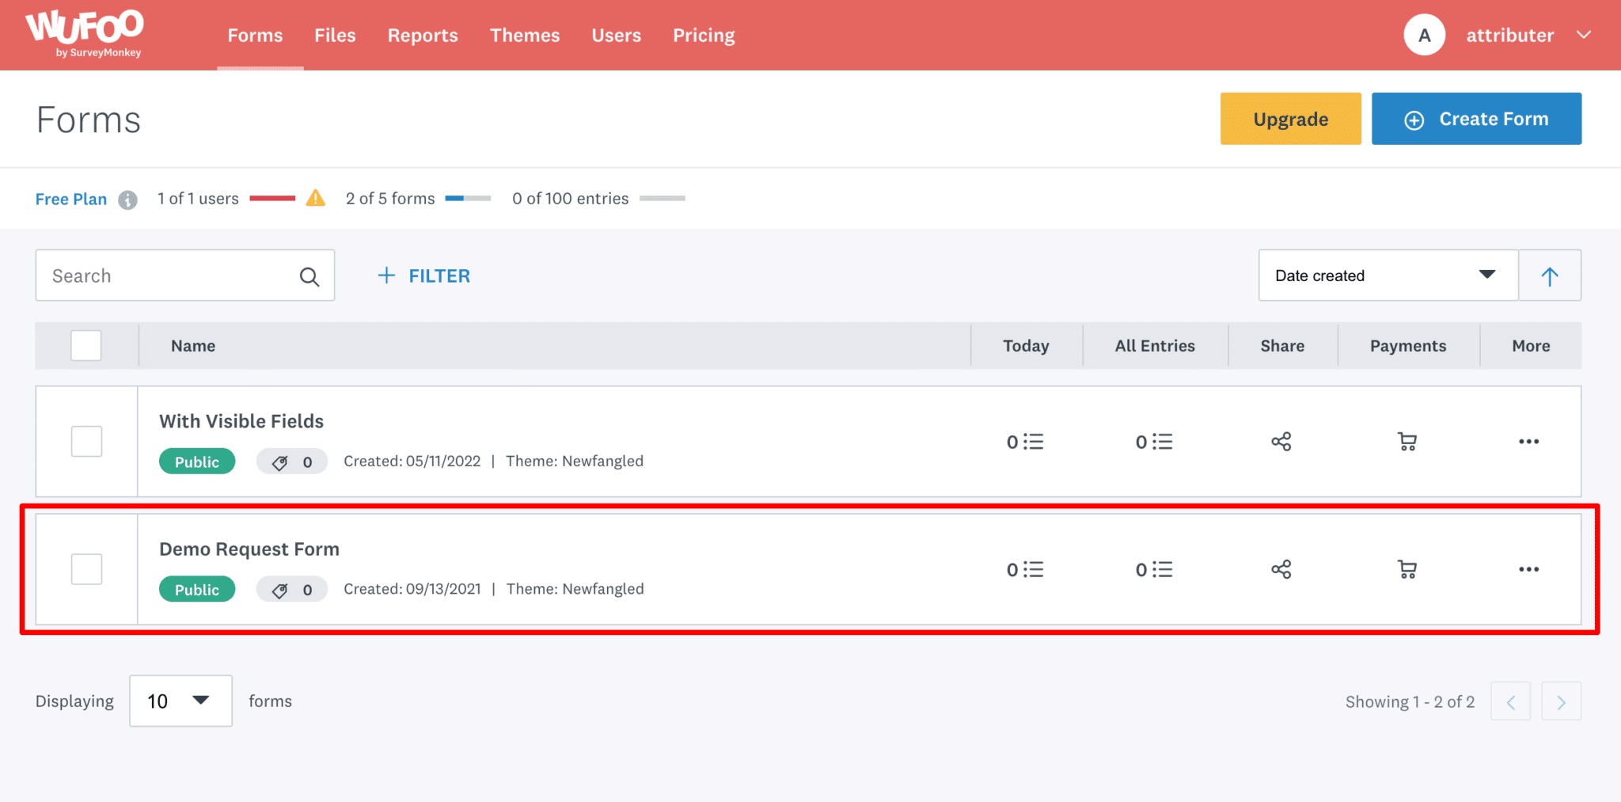Click the Share icon for Demo Request Form
1621x802 pixels.
[1281, 568]
